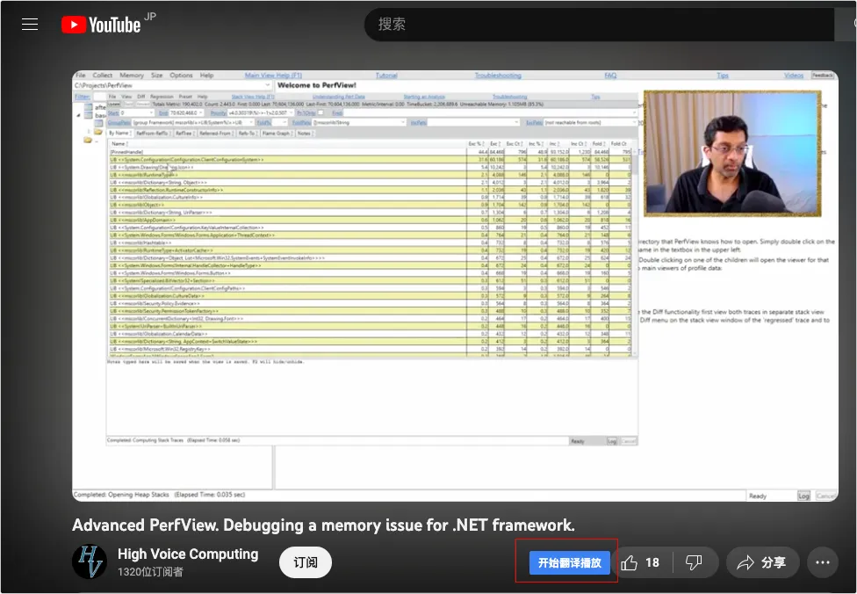Open the Collect menu in PerfView
The height and width of the screenshot is (594, 857).
click(102, 75)
